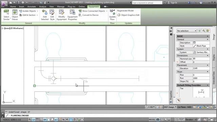Switch to the Design vertical tab
The width and height of the screenshot is (217, 122).
(214, 37)
